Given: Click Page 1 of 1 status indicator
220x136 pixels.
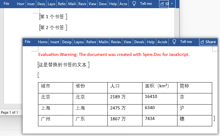Looking at the screenshot, I should pyautogui.click(x=9, y=112).
